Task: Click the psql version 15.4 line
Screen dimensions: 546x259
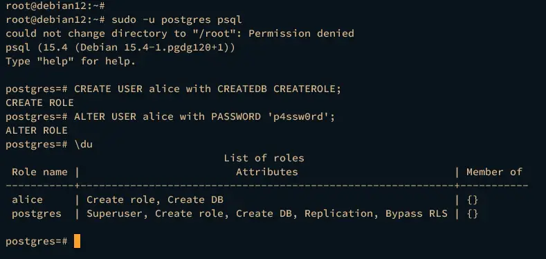Action: click(120, 47)
